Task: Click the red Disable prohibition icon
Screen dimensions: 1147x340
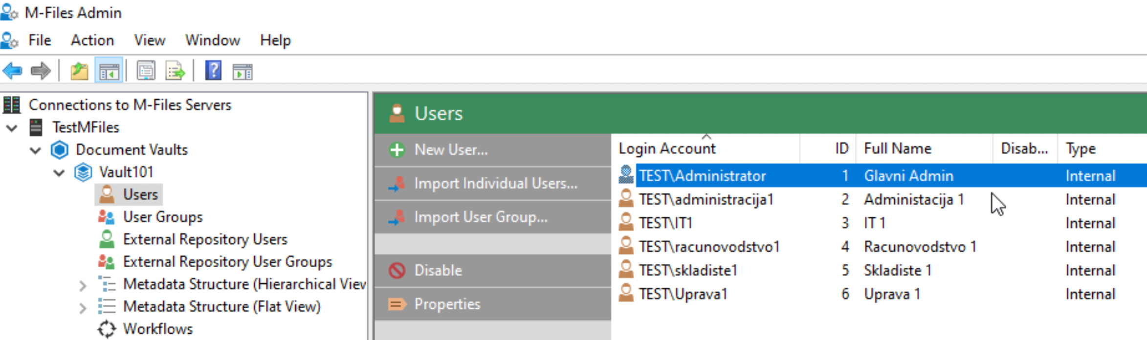Action: [397, 270]
